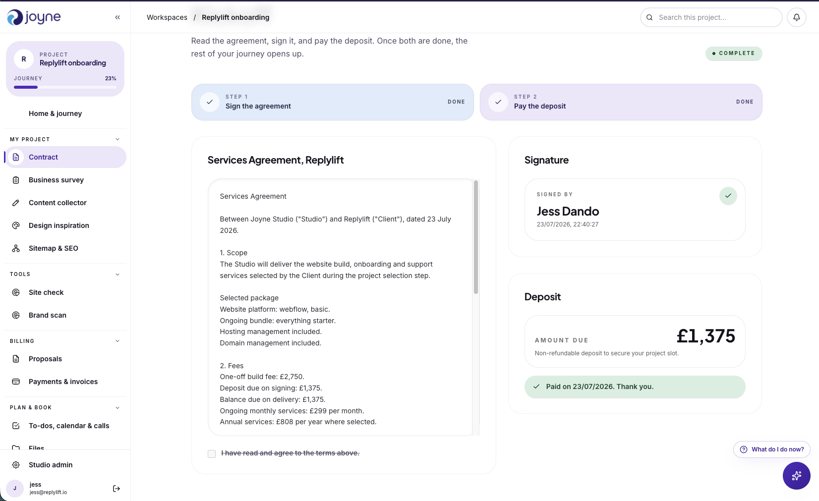Click the Paid on 23/07/2026 banner
The height and width of the screenshot is (501, 819).
635,387
